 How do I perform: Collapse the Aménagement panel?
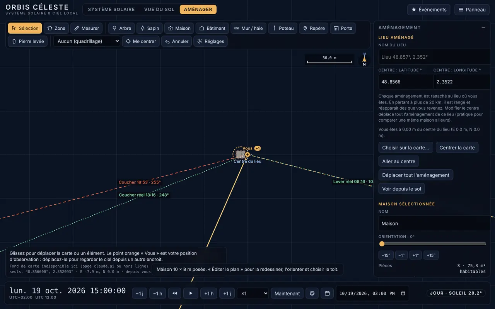click(483, 28)
